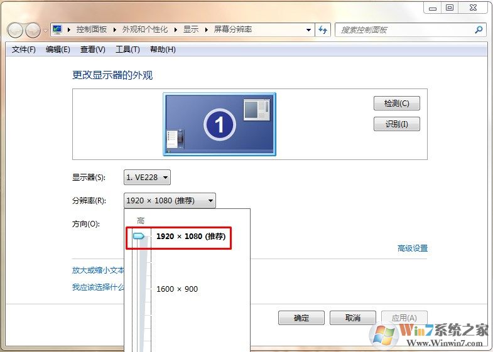Minimize the screen resolution window
Screen dimensions: 493x352
tap(433, 8)
